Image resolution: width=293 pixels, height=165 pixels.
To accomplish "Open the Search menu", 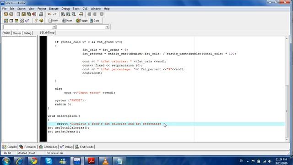I will [x=22, y=9].
